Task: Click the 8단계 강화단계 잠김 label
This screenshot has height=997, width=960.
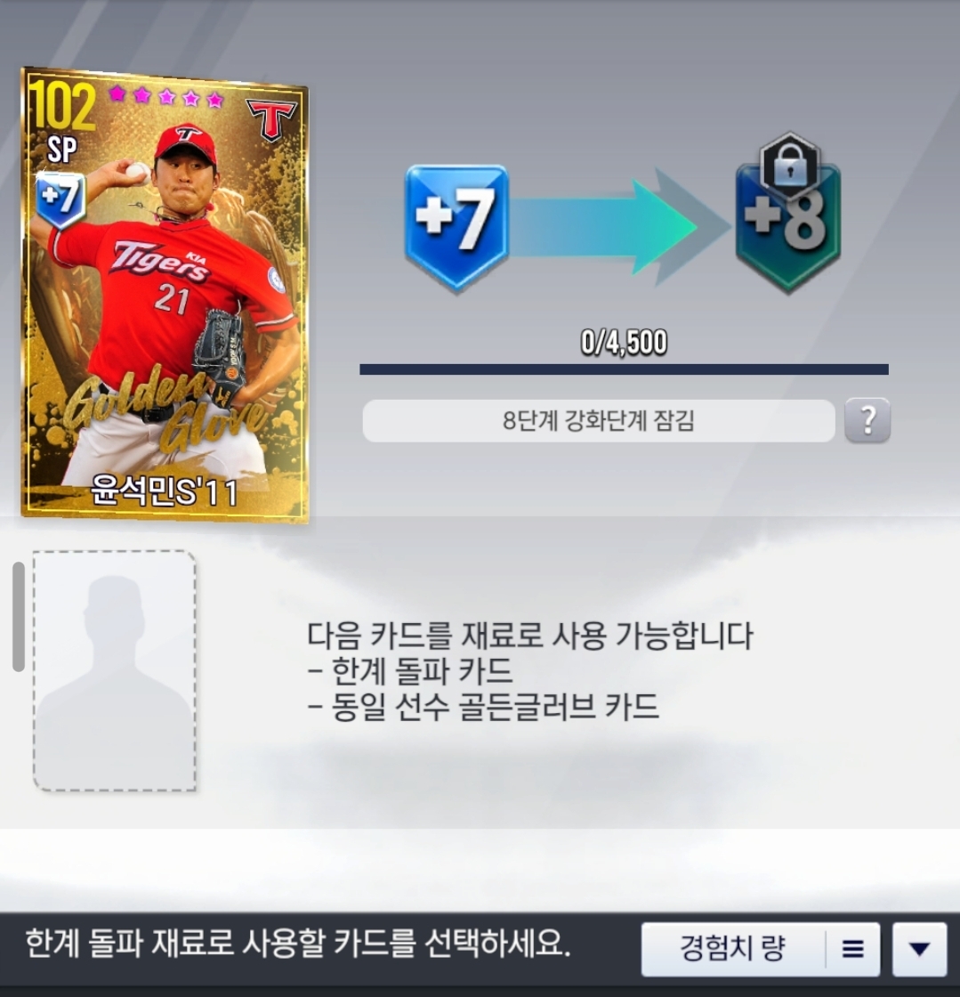Action: [x=599, y=421]
